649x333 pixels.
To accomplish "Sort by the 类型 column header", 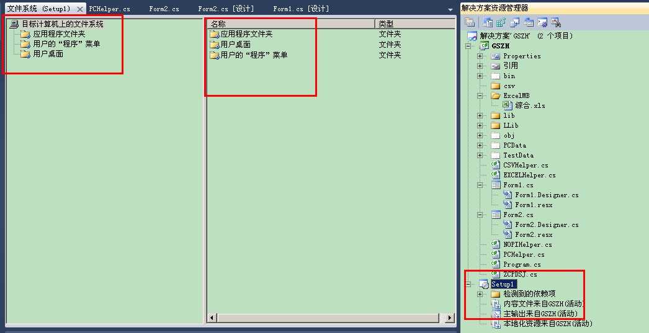I will pyautogui.click(x=415, y=24).
